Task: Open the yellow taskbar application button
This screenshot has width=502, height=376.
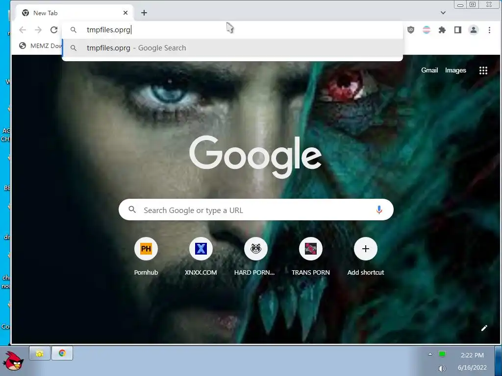Action: 40,353
